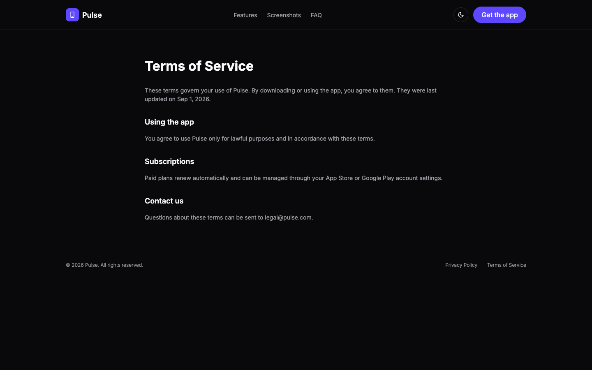The height and width of the screenshot is (370, 592).
Task: Go to Screenshots in the navigation
Action: (x=284, y=15)
